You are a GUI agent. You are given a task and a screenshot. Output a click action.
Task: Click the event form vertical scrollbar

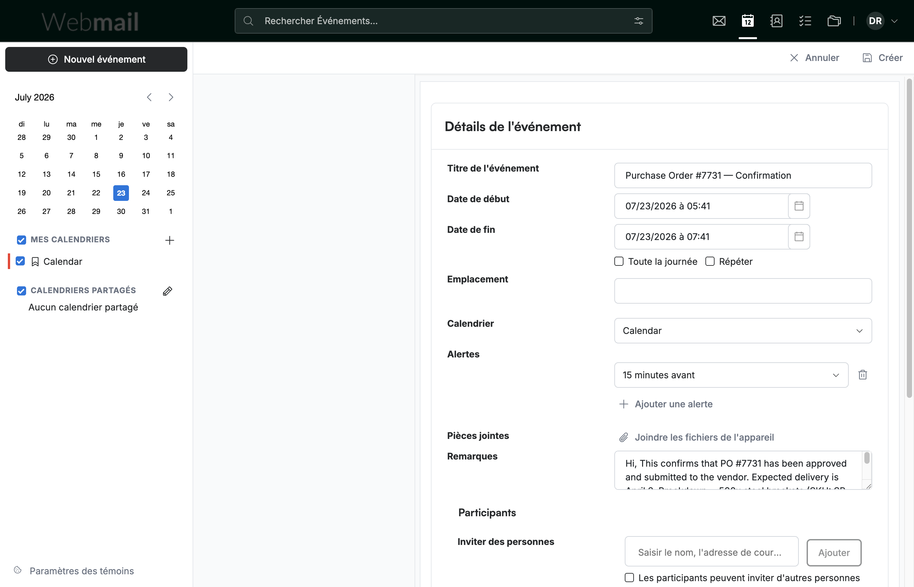[x=909, y=238]
